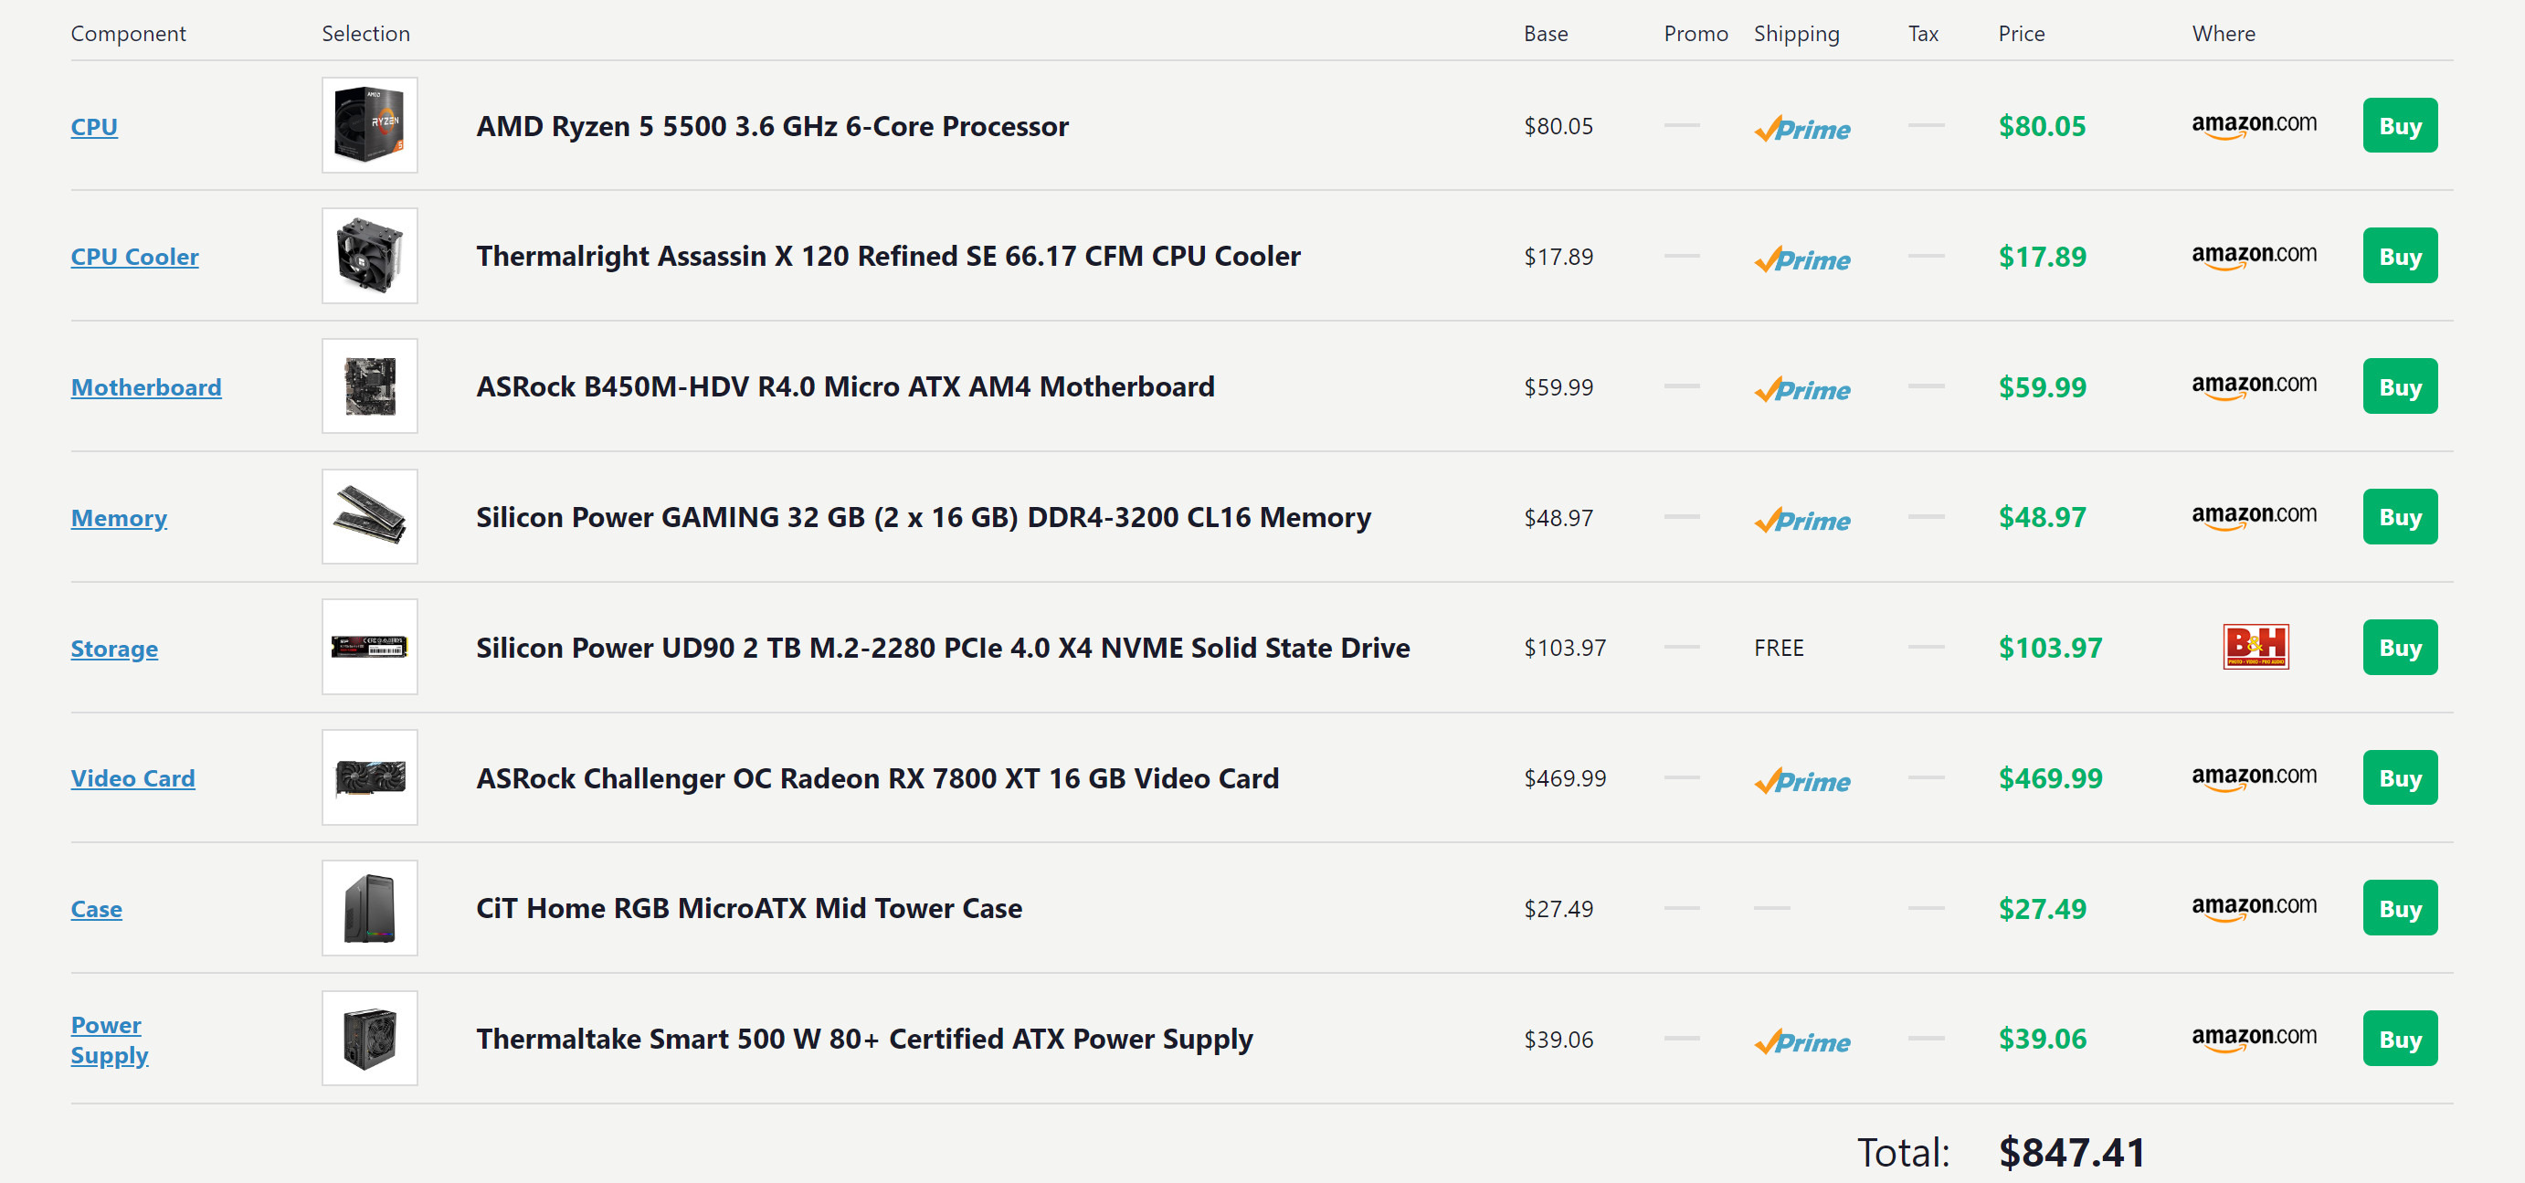
Task: Click the Where column header
Action: (x=2224, y=33)
